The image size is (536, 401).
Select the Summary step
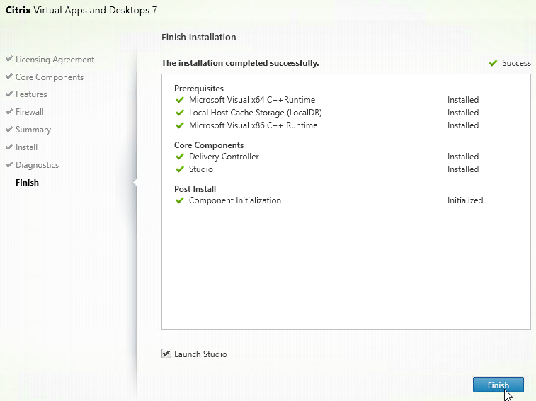(33, 130)
